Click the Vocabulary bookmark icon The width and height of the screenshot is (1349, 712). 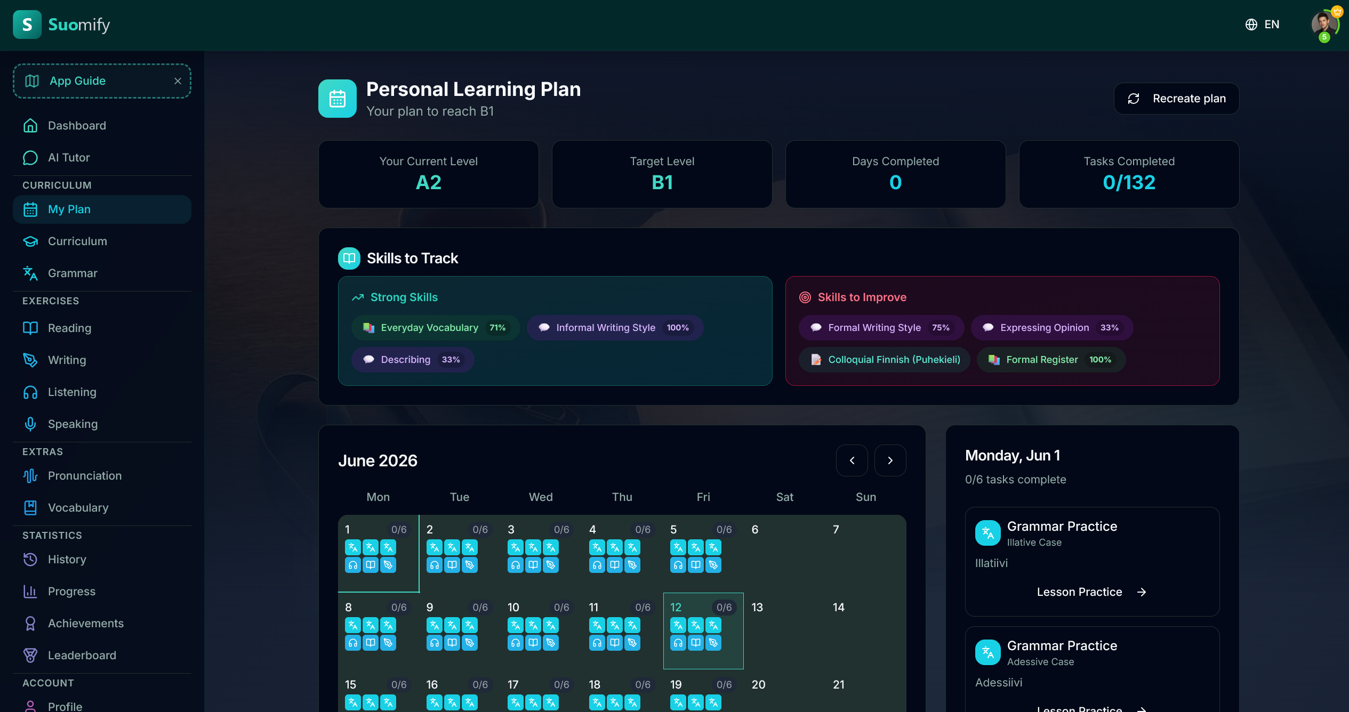30,508
